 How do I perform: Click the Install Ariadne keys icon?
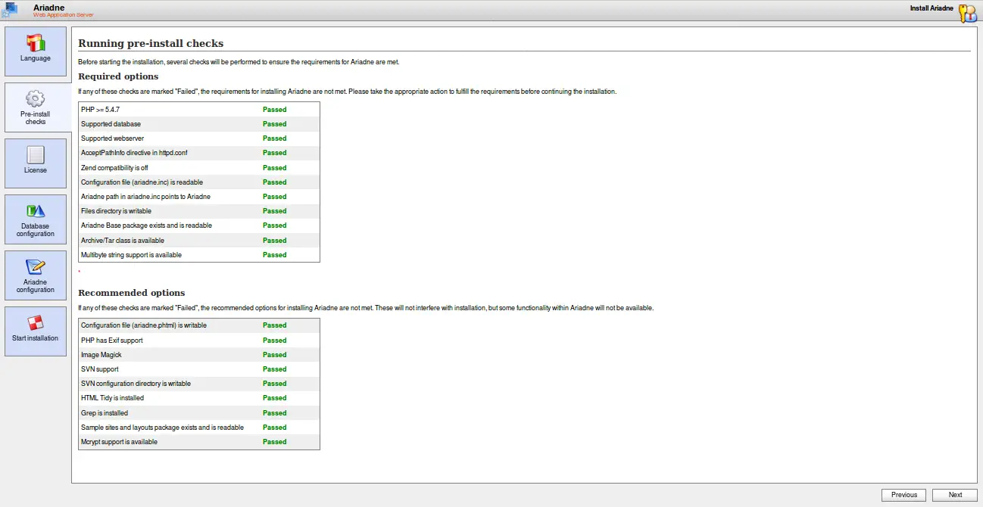(967, 12)
